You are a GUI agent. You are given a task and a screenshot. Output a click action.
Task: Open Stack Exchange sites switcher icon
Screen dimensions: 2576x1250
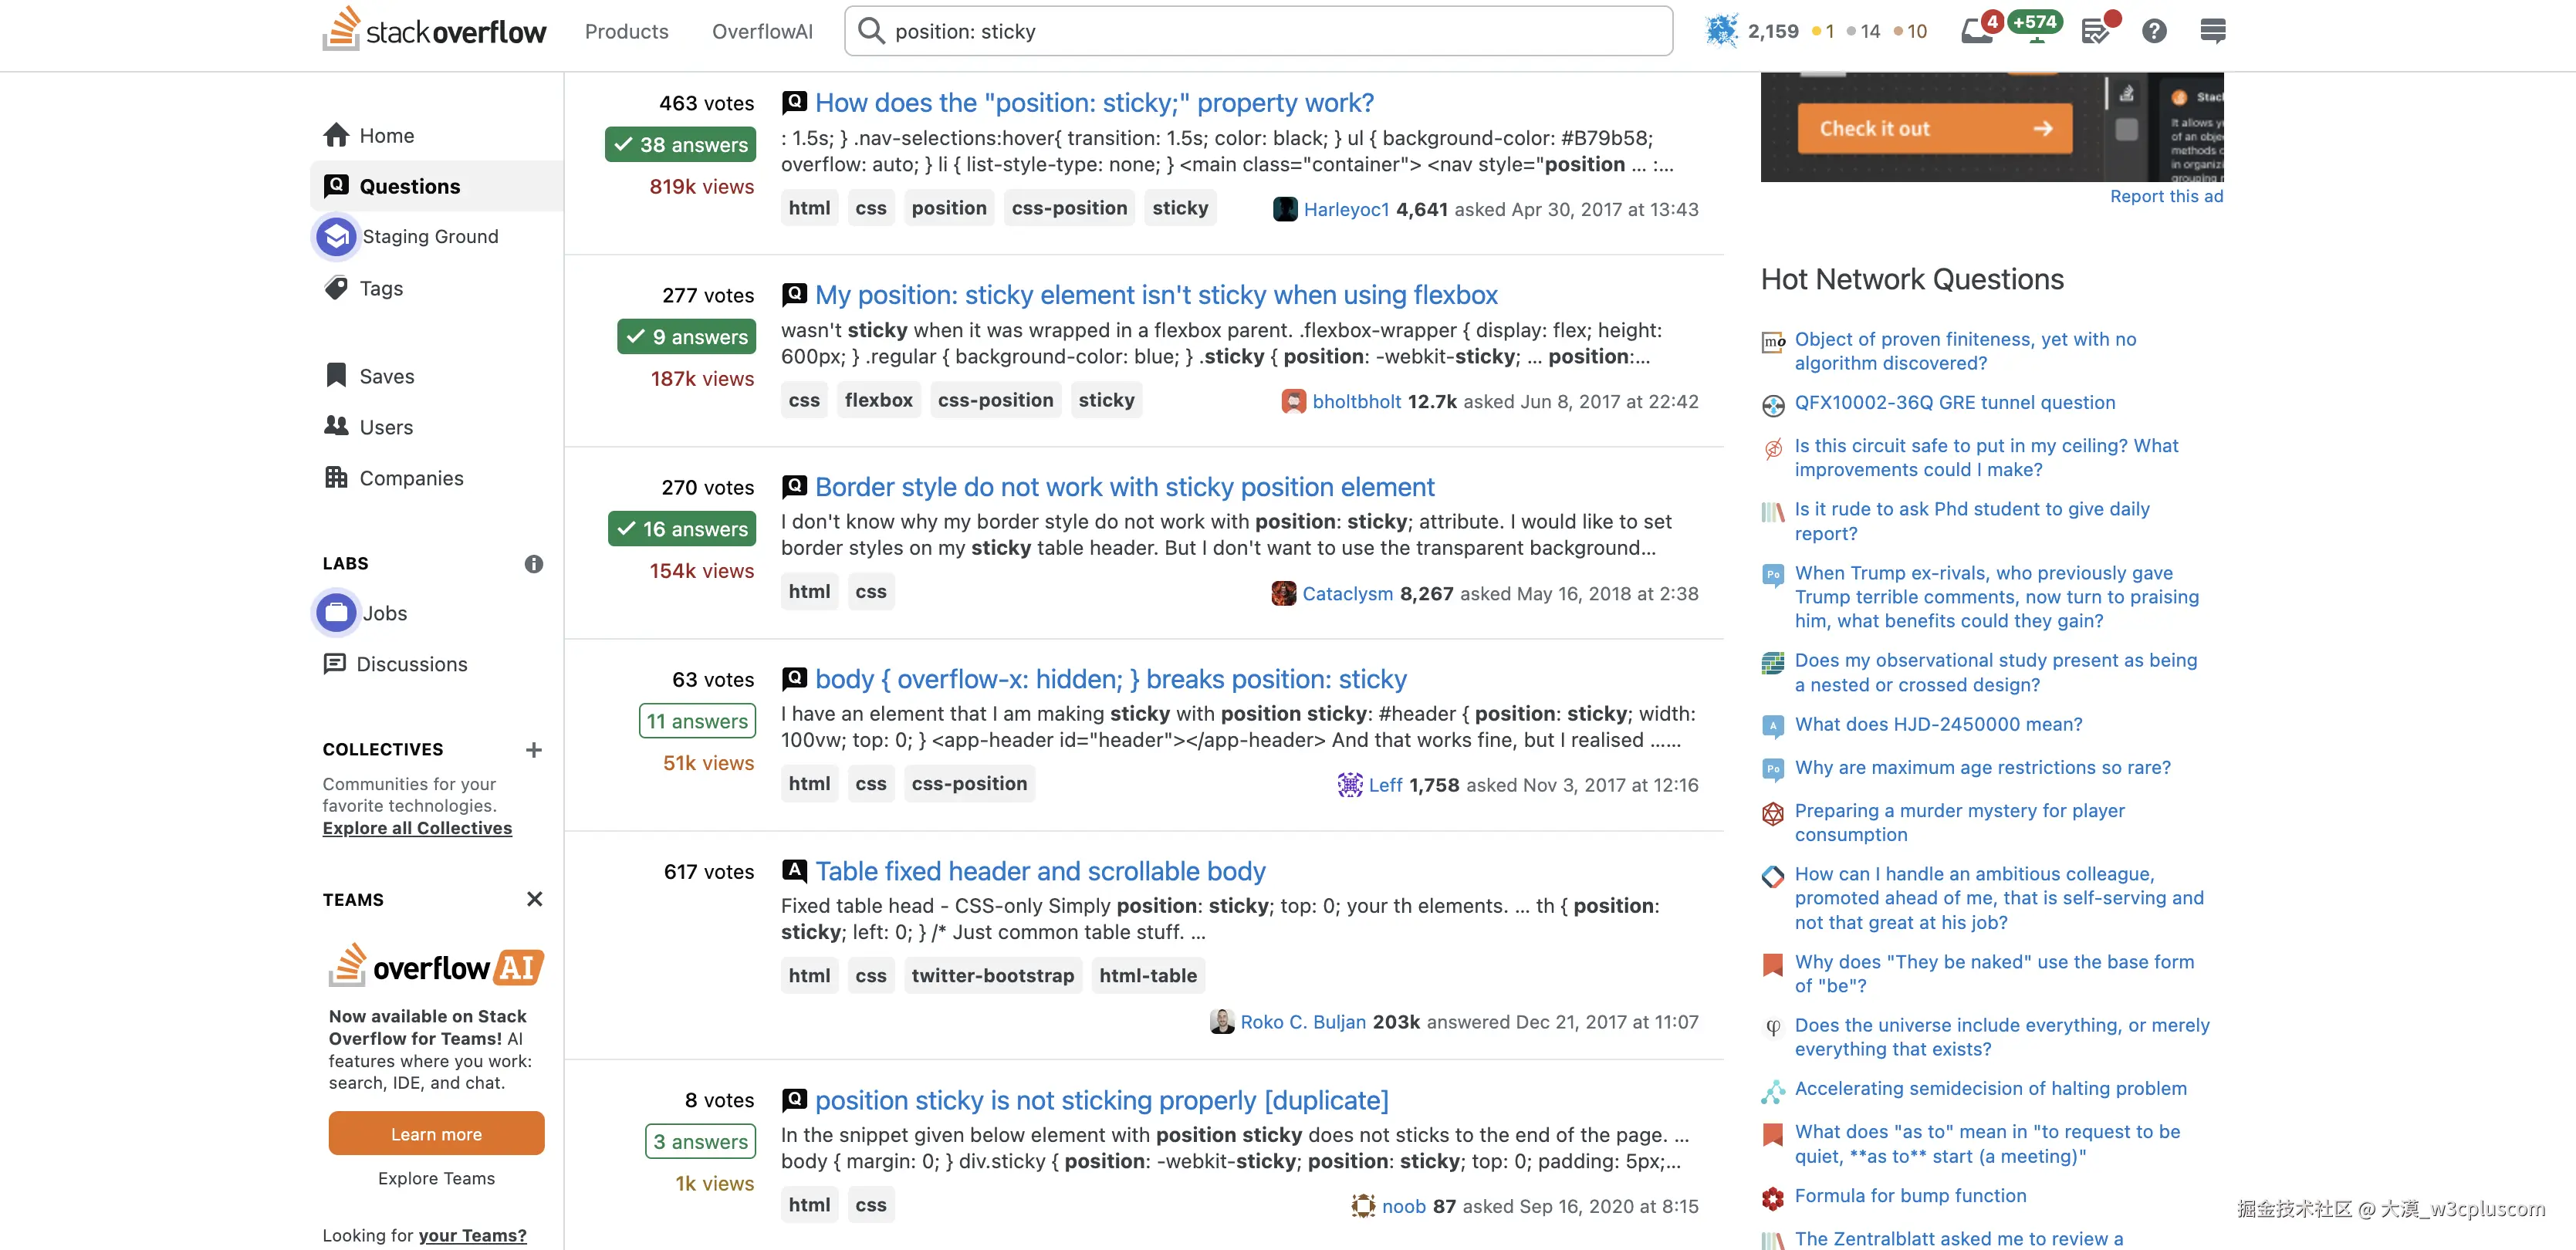click(x=2212, y=31)
